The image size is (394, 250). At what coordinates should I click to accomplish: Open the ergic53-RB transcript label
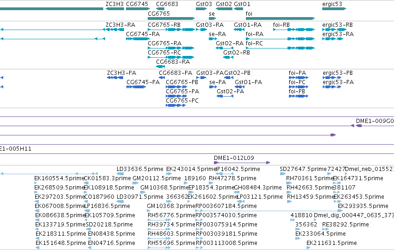338,25
